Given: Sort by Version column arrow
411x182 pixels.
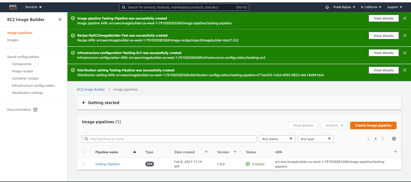Looking at the screenshot, I should [x=235, y=152].
